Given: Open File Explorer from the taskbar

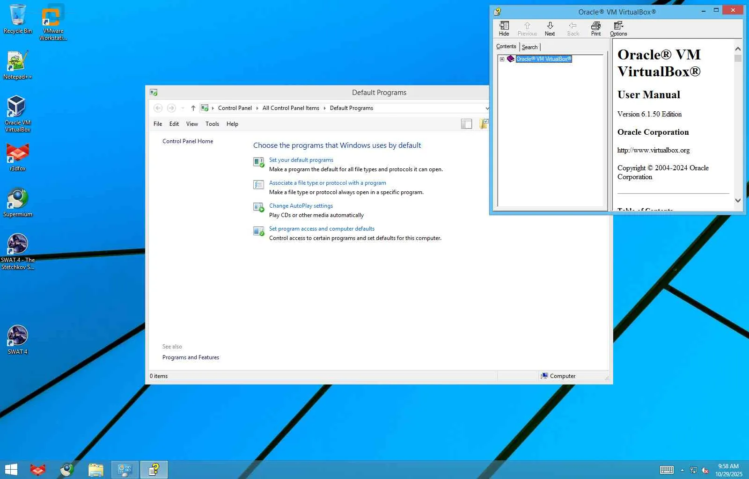Looking at the screenshot, I should [x=96, y=470].
